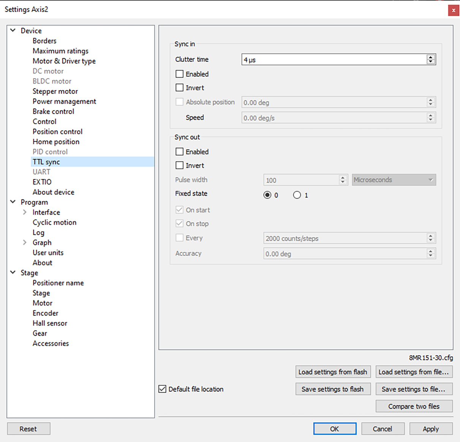Screen dimensions: 460x442
Task: Open the Stepper motor settings page
Action: point(55,91)
